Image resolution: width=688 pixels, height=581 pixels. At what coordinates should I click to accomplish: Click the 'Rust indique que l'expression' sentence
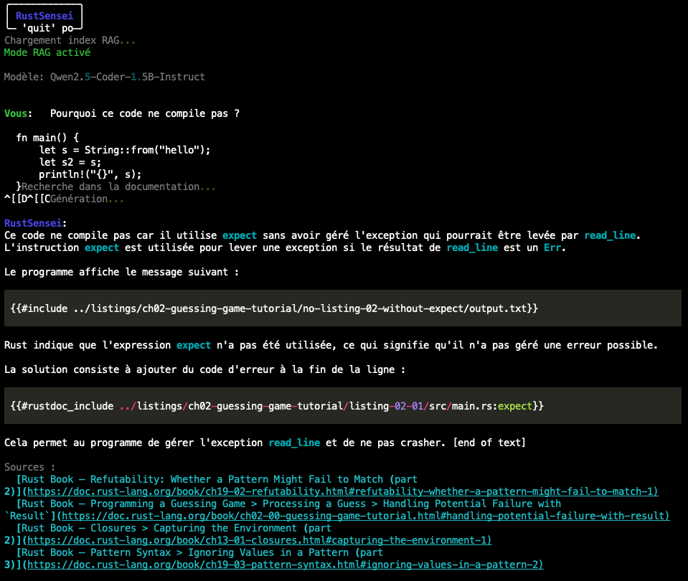tap(331, 345)
